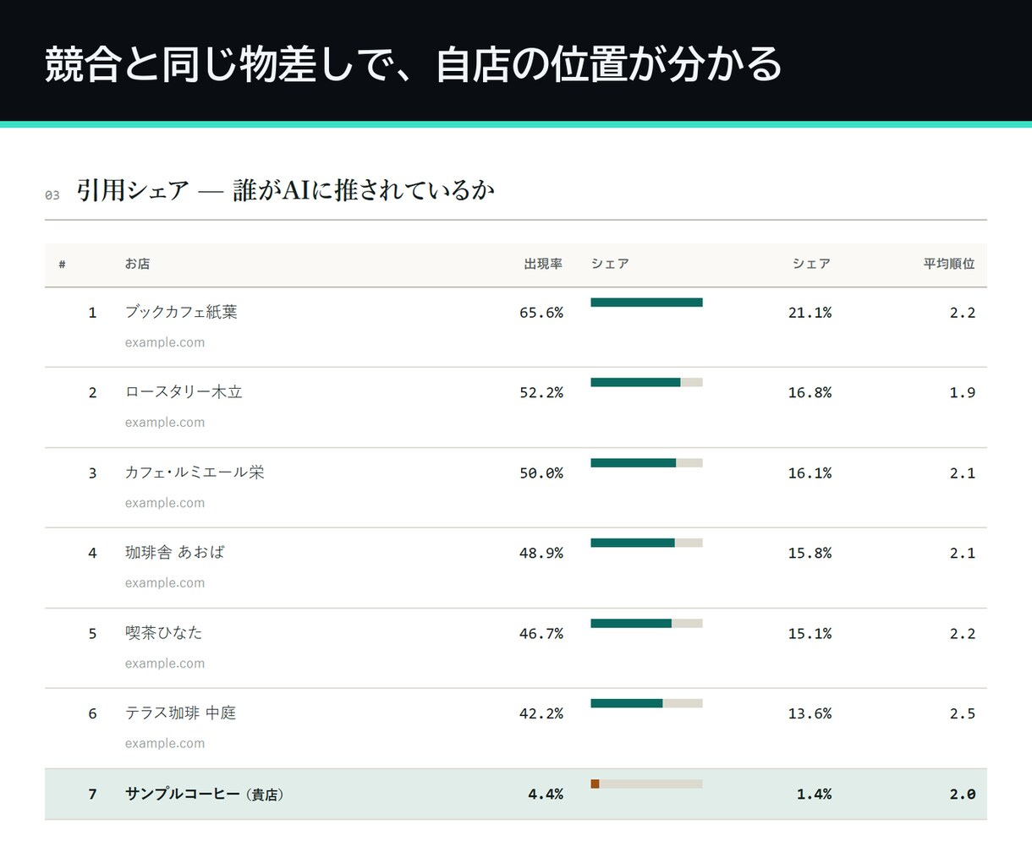1032x852 pixels.
Task: Click the 65.6% appearance rate value
Action: tap(541, 313)
